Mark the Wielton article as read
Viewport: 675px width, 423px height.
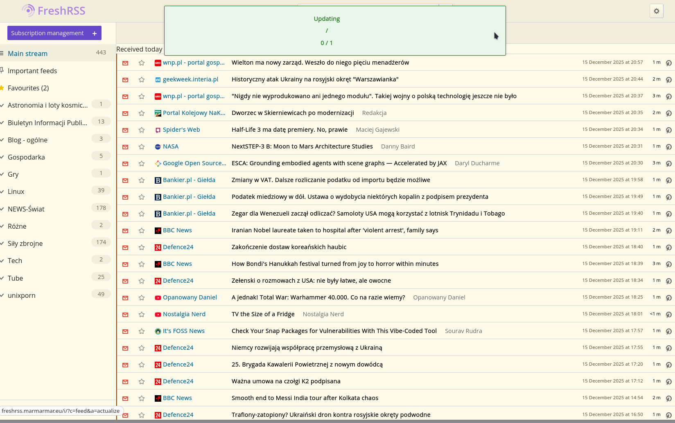pyautogui.click(x=125, y=63)
